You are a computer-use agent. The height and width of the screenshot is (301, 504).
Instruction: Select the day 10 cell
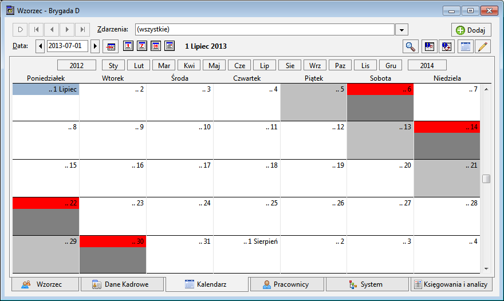tap(180, 140)
